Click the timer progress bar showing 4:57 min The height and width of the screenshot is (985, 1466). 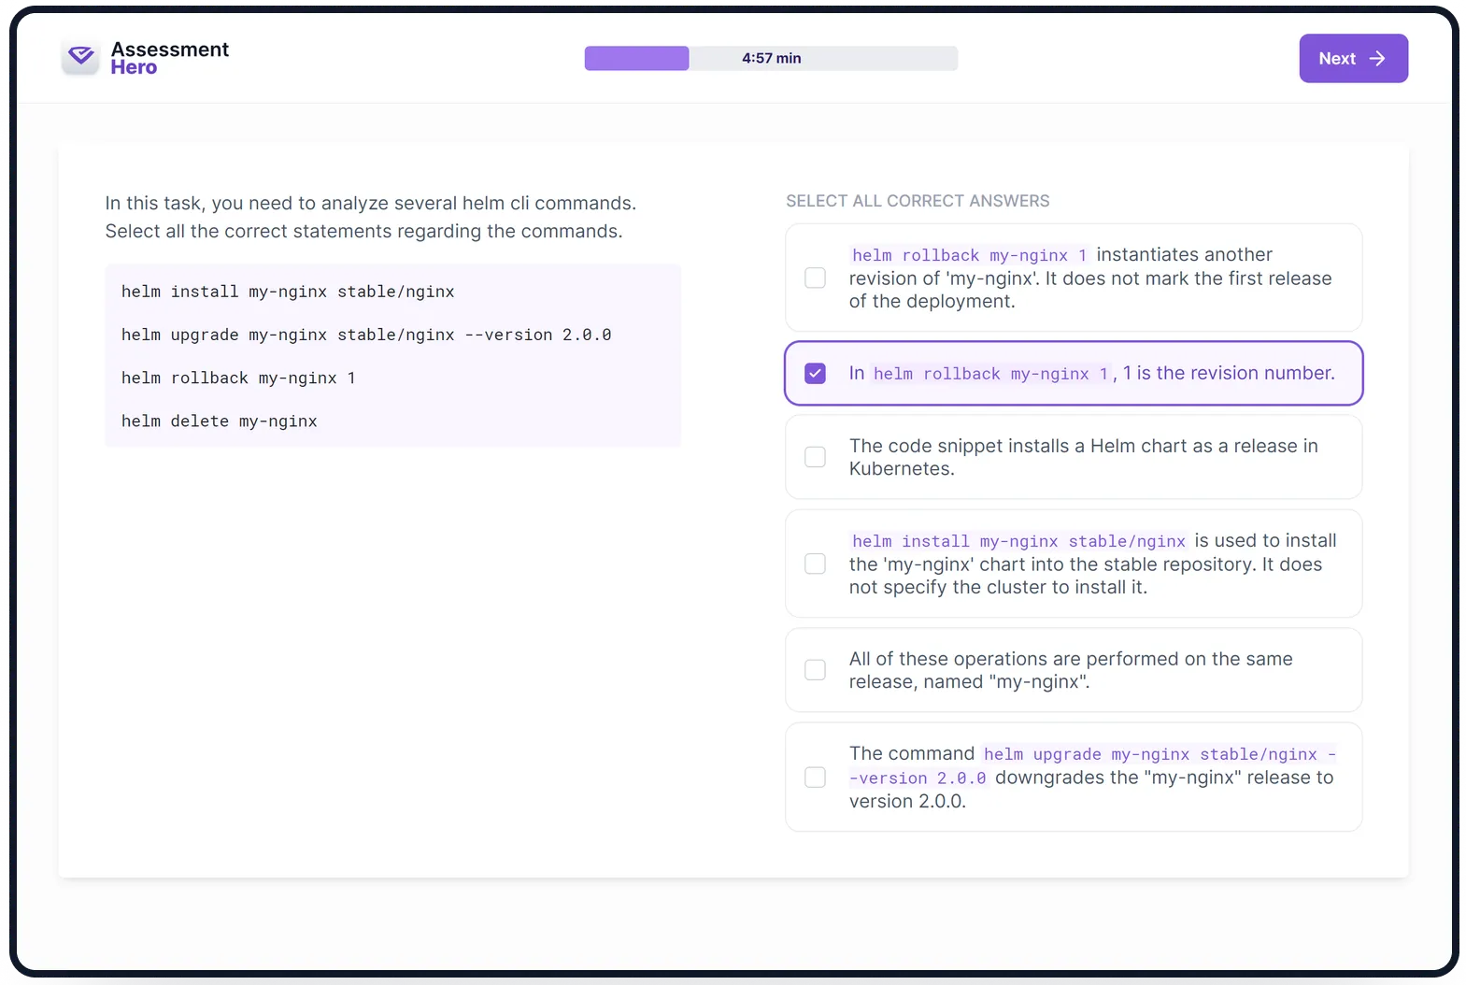tap(771, 58)
